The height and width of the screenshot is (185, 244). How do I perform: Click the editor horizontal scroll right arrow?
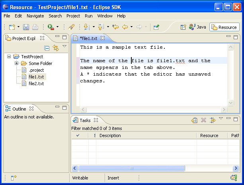(x=224, y=110)
